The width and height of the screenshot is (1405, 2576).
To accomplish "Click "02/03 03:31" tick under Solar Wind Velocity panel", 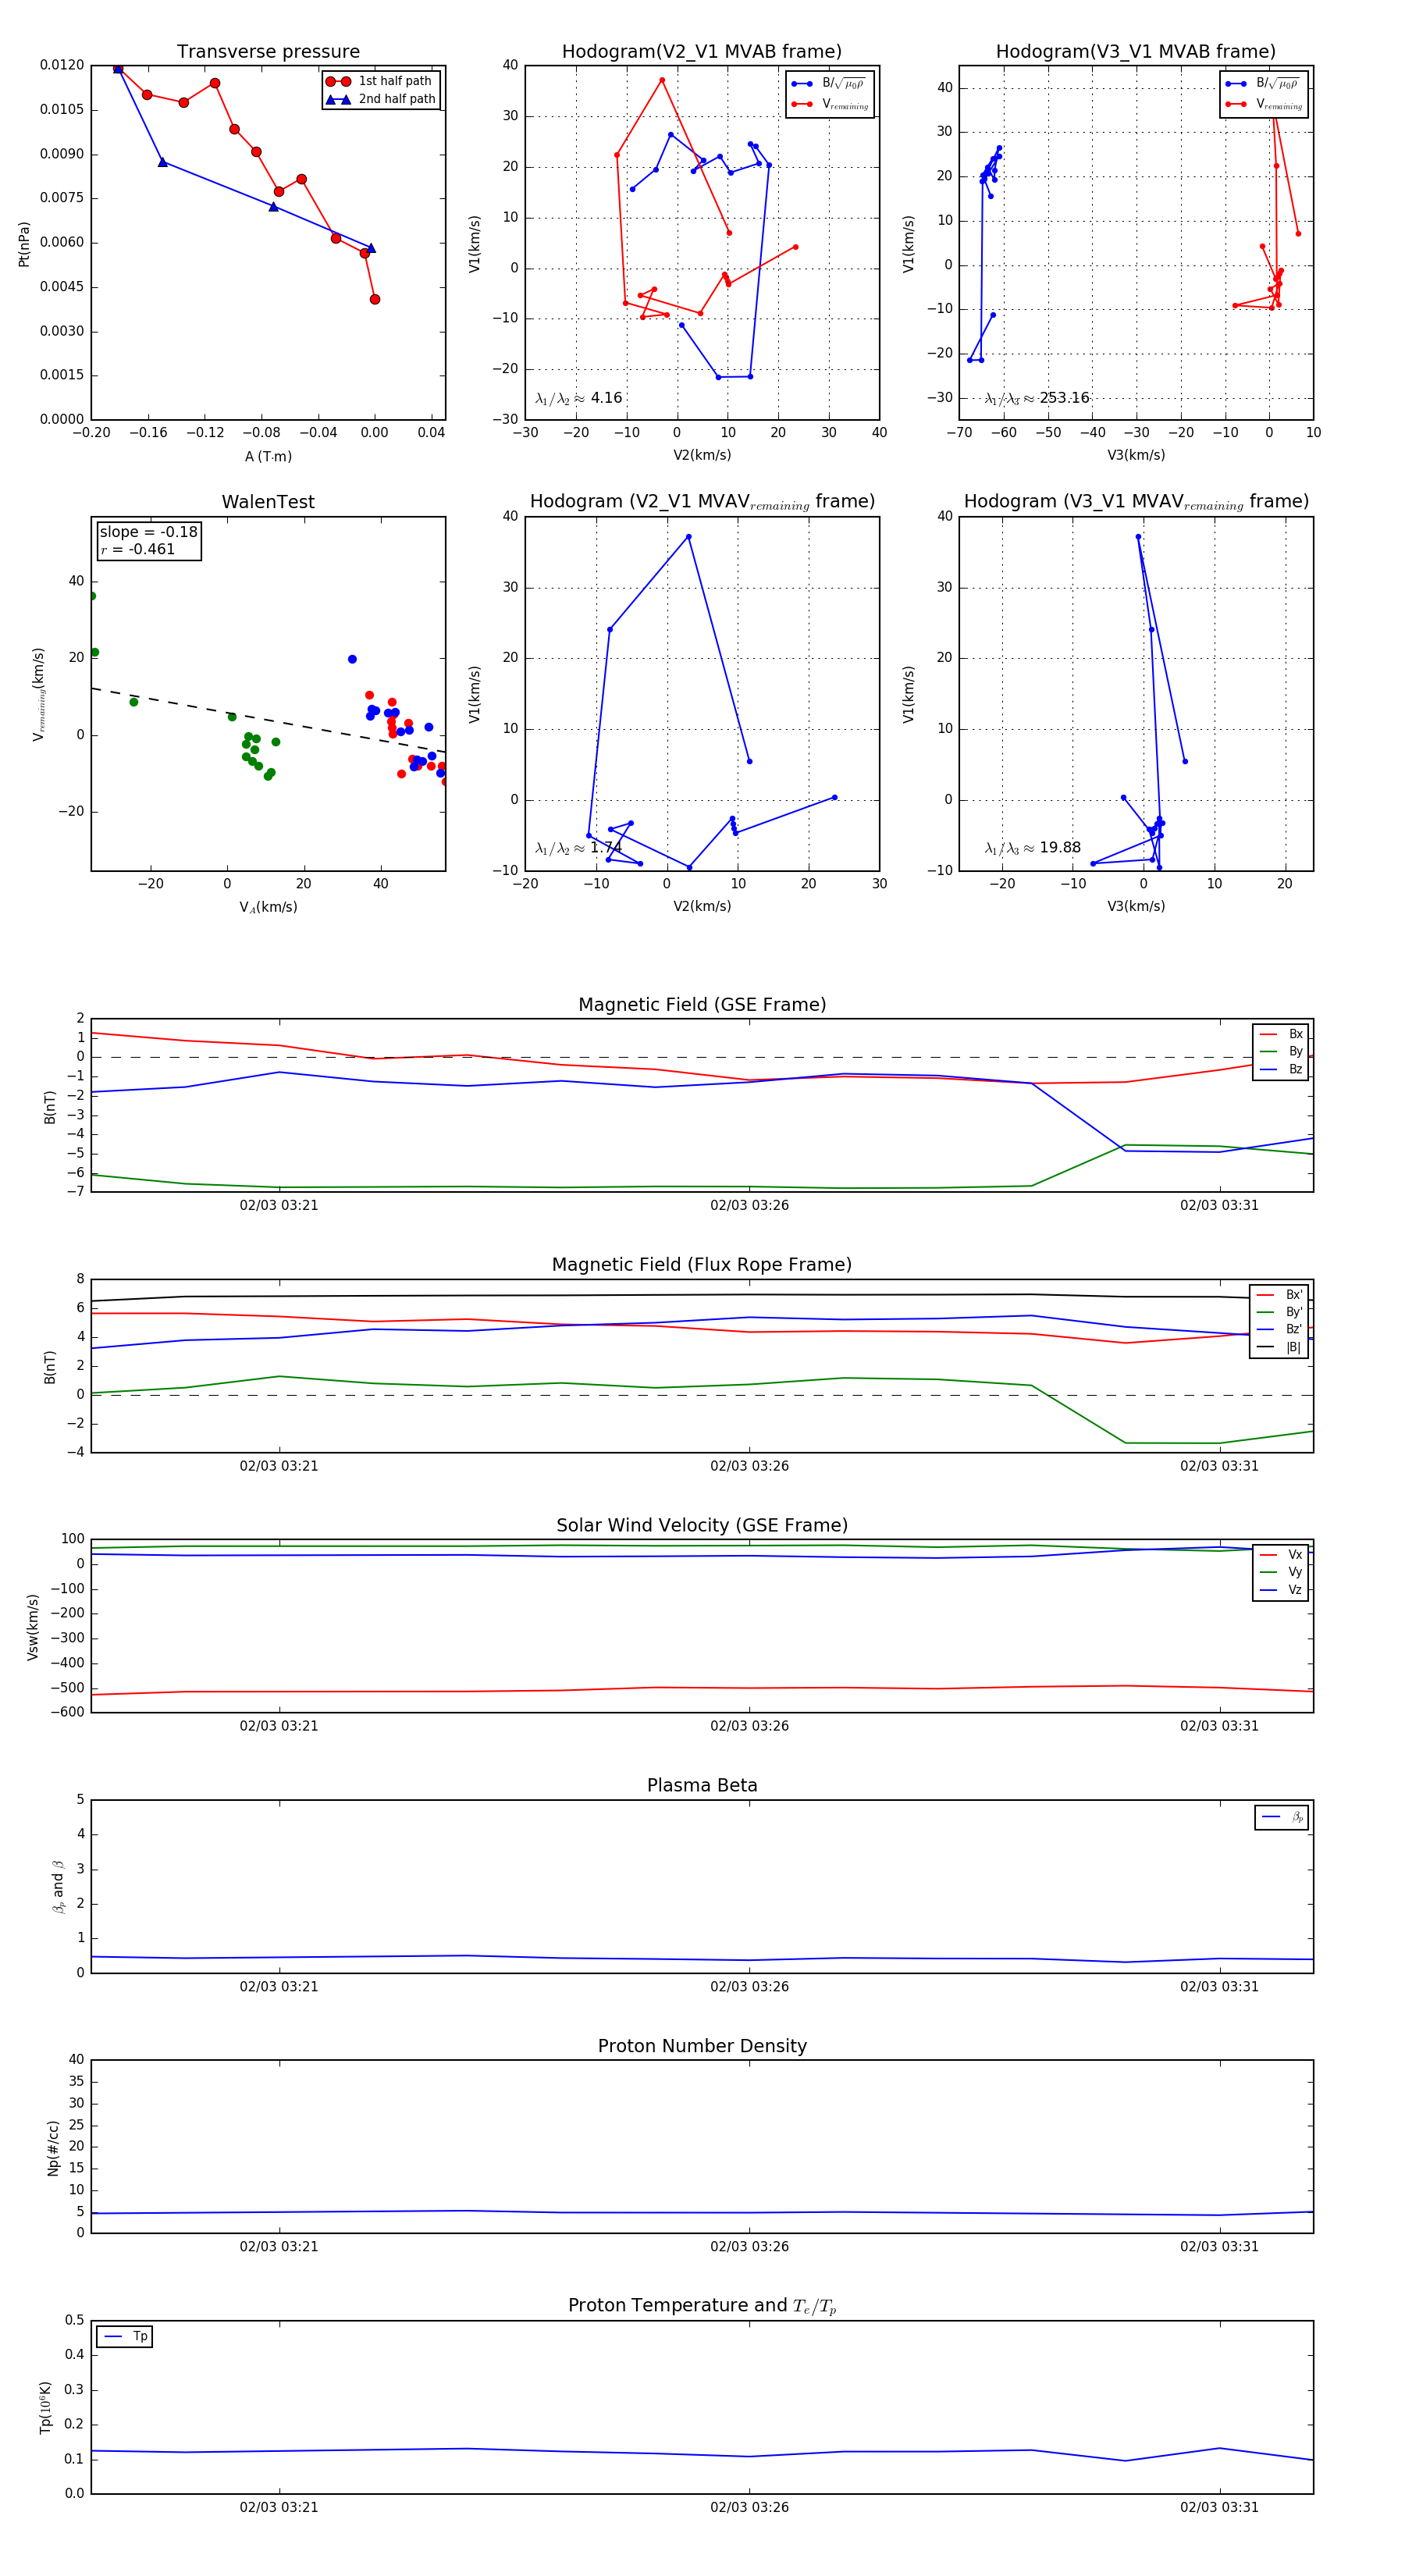I will 1219,1725.
